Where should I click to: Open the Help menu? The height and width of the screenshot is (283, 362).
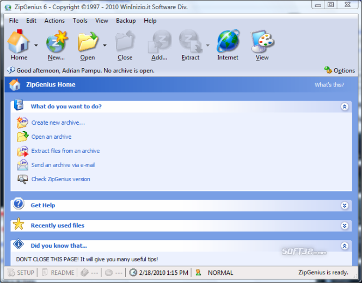tap(150, 21)
